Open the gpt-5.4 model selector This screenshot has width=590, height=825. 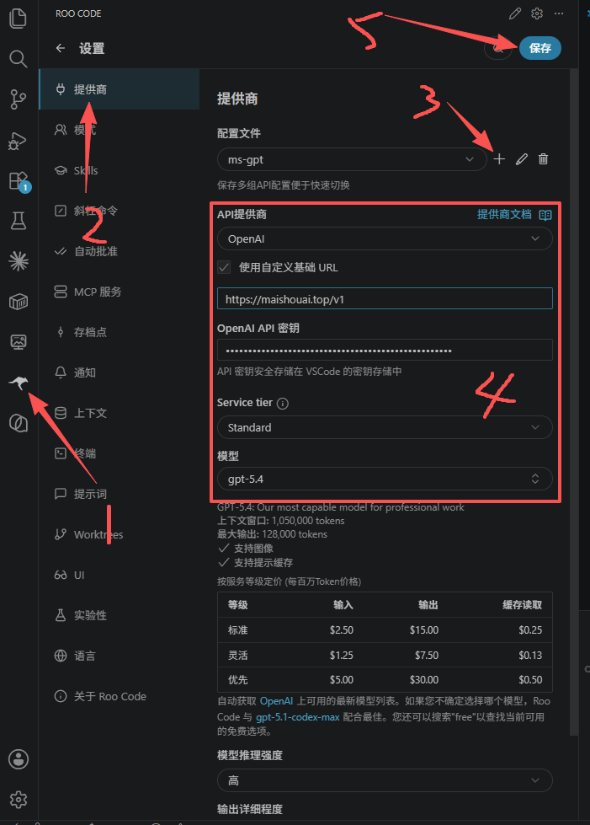pos(385,479)
